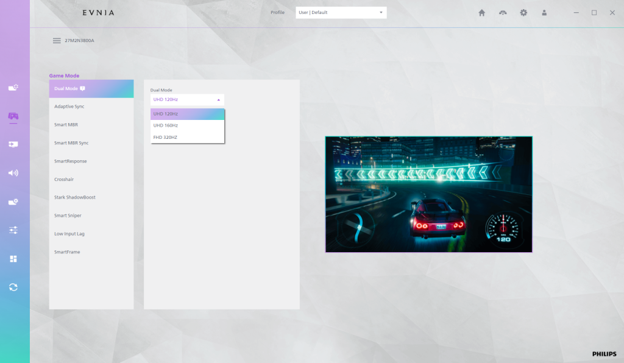Choose UHD 160Hz from the list

click(x=187, y=125)
